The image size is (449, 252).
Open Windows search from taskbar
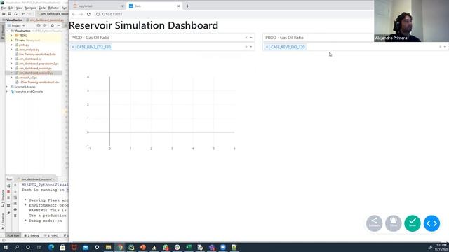coord(17,247)
